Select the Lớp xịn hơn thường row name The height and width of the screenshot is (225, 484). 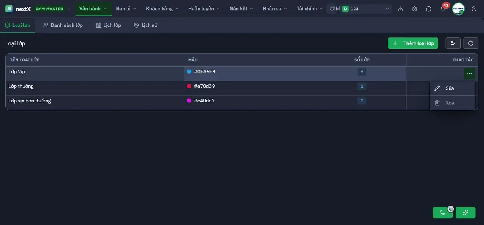pyautogui.click(x=30, y=101)
